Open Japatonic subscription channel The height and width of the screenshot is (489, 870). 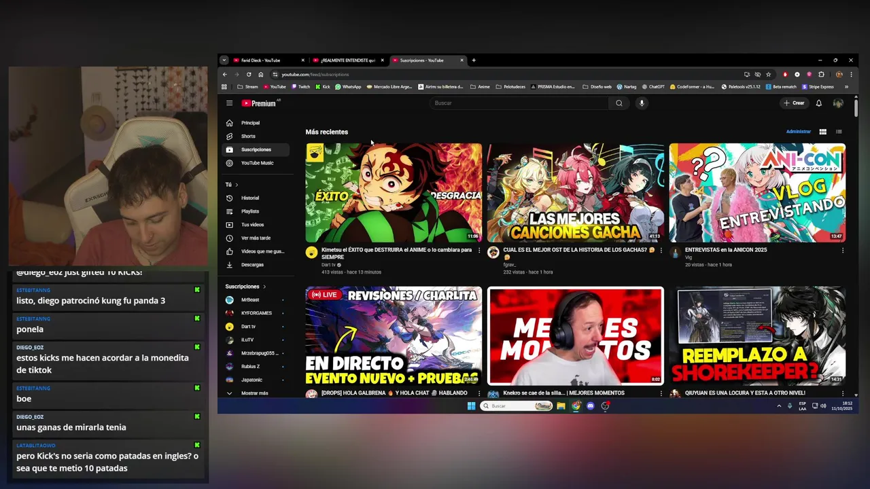256,380
